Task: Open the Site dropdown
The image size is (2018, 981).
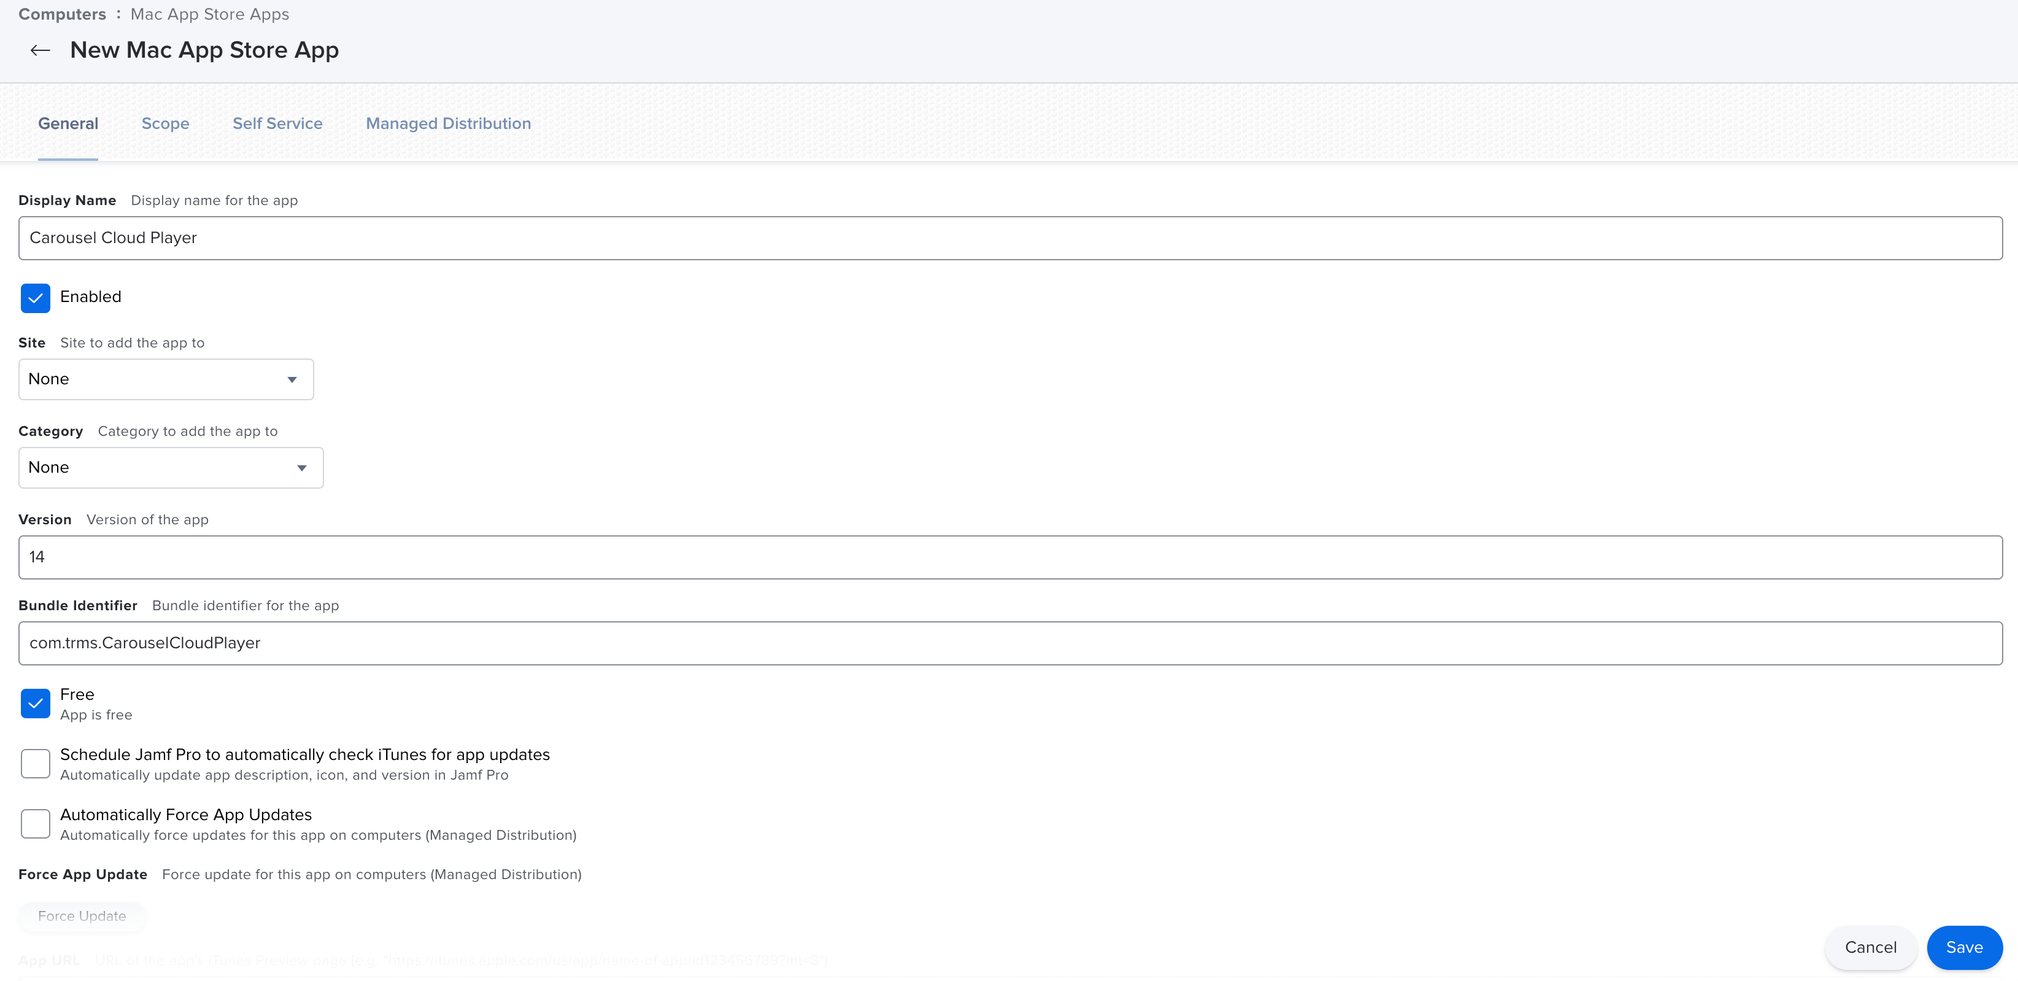Action: [166, 379]
